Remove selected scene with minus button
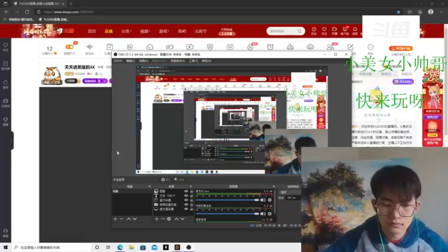Image resolution: width=448 pixels, height=252 pixels. coord(122,219)
